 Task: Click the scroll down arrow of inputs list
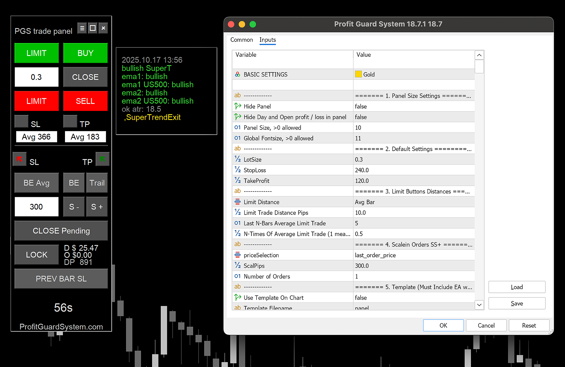coord(479,305)
